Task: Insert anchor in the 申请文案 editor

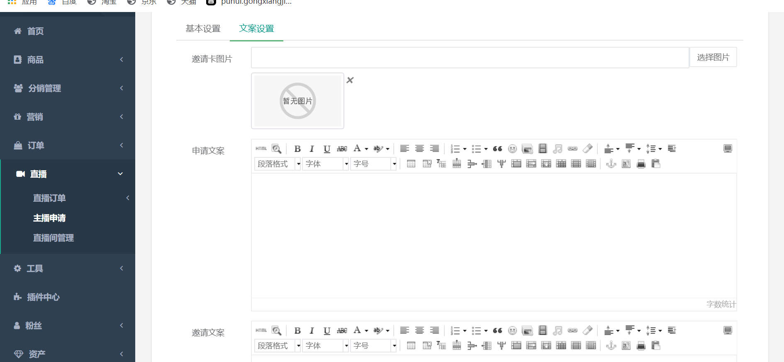Action: click(x=611, y=164)
